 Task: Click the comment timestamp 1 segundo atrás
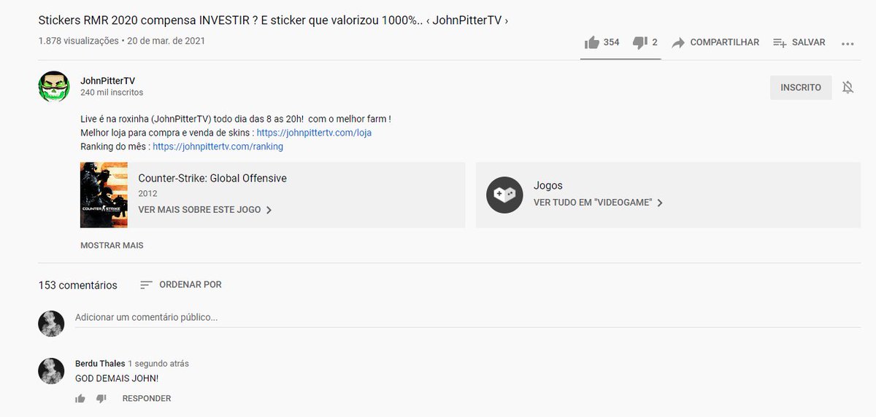tap(158, 363)
